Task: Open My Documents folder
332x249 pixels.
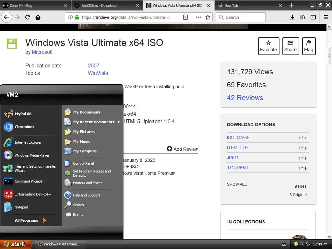Action: click(83, 112)
